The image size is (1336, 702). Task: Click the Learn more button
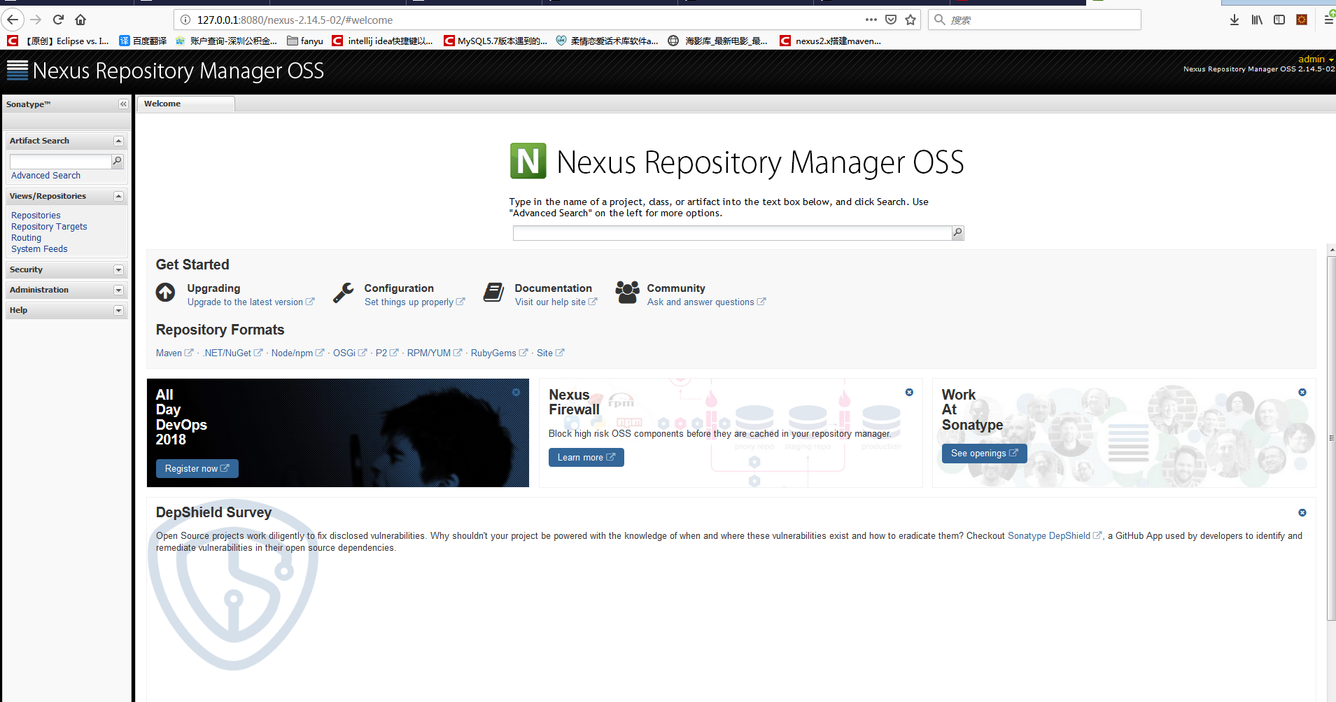586,458
